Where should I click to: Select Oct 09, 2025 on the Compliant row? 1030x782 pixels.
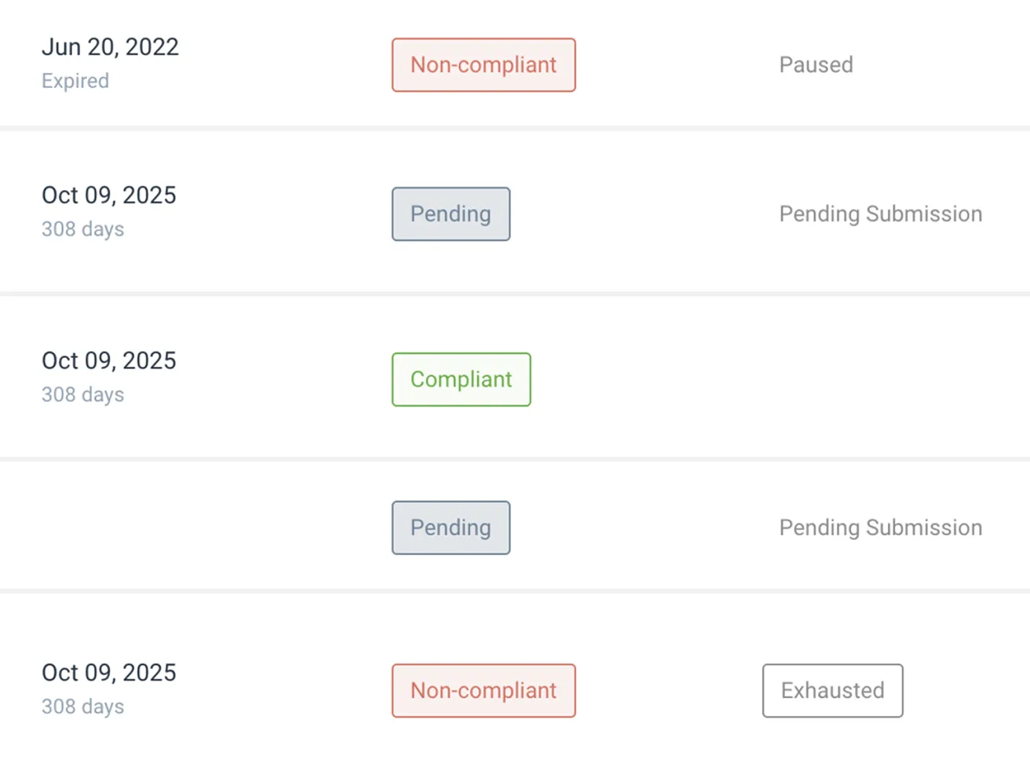pyautogui.click(x=108, y=360)
